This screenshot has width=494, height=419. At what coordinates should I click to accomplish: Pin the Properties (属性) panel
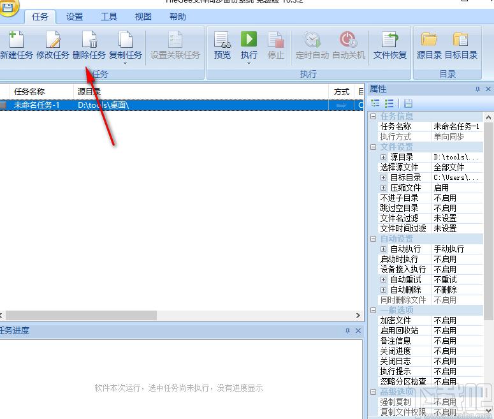pos(477,89)
